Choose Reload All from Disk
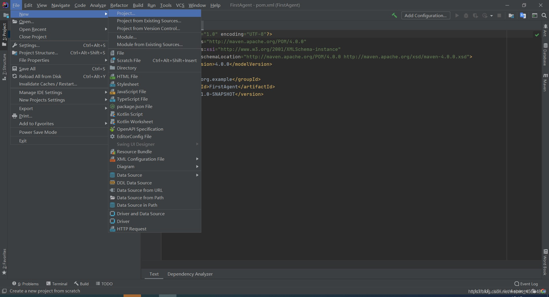 59,76
